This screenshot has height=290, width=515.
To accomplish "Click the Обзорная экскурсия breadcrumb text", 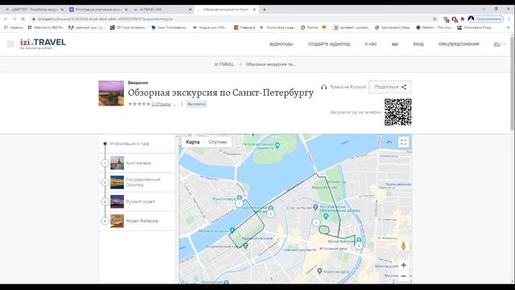I will coord(270,64).
